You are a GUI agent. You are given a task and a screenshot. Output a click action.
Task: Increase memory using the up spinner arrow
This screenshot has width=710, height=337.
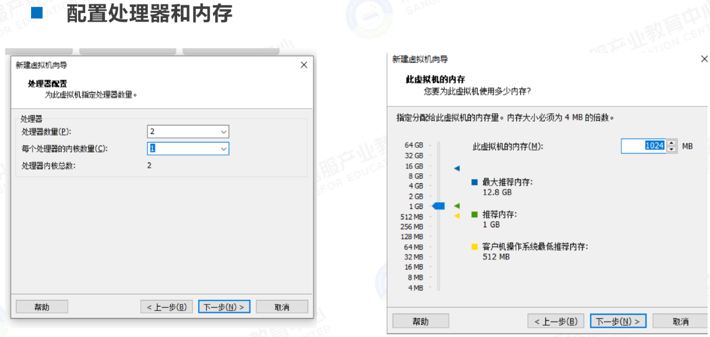pyautogui.click(x=671, y=143)
